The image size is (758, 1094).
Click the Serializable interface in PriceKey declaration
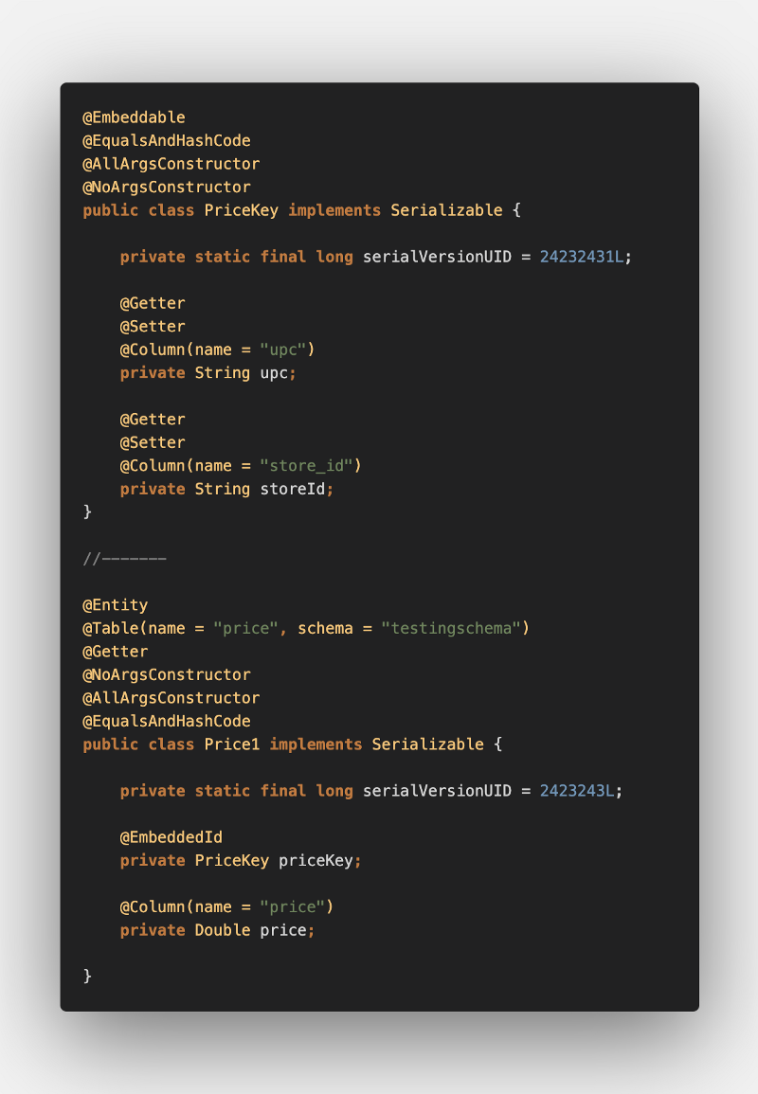point(446,210)
